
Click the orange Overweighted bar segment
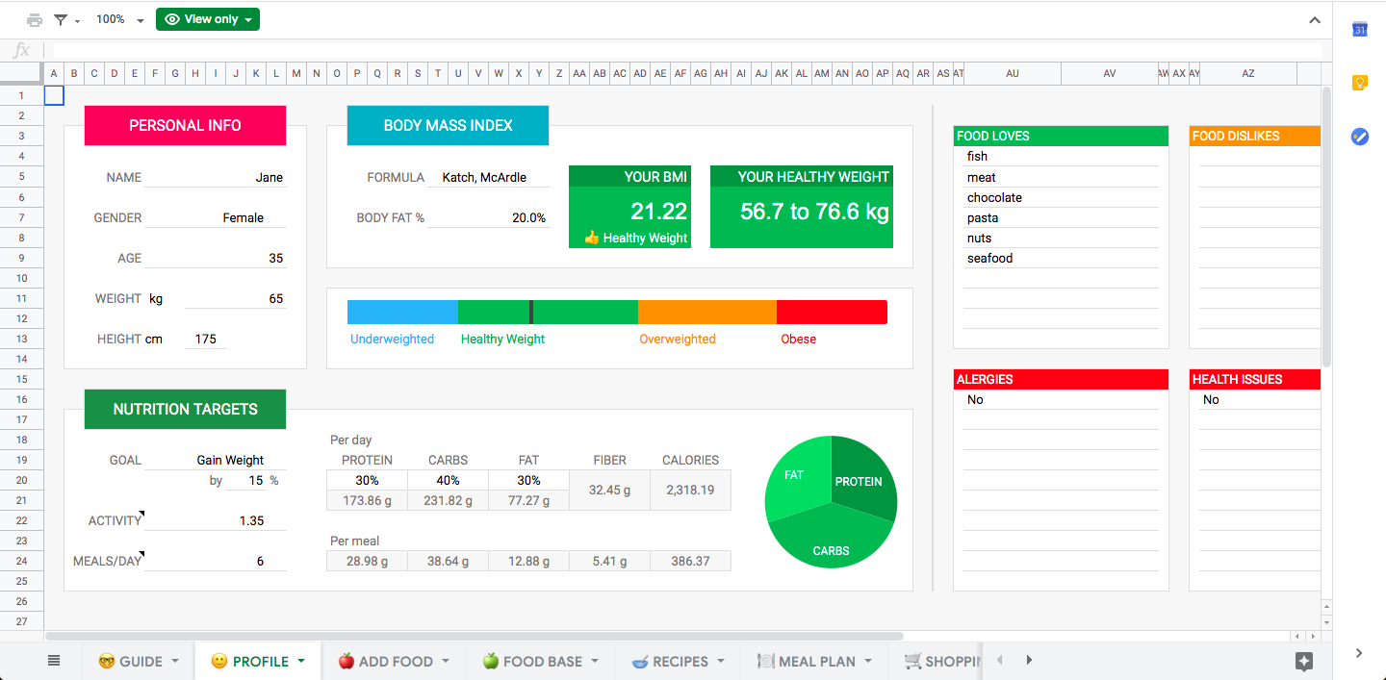(707, 312)
